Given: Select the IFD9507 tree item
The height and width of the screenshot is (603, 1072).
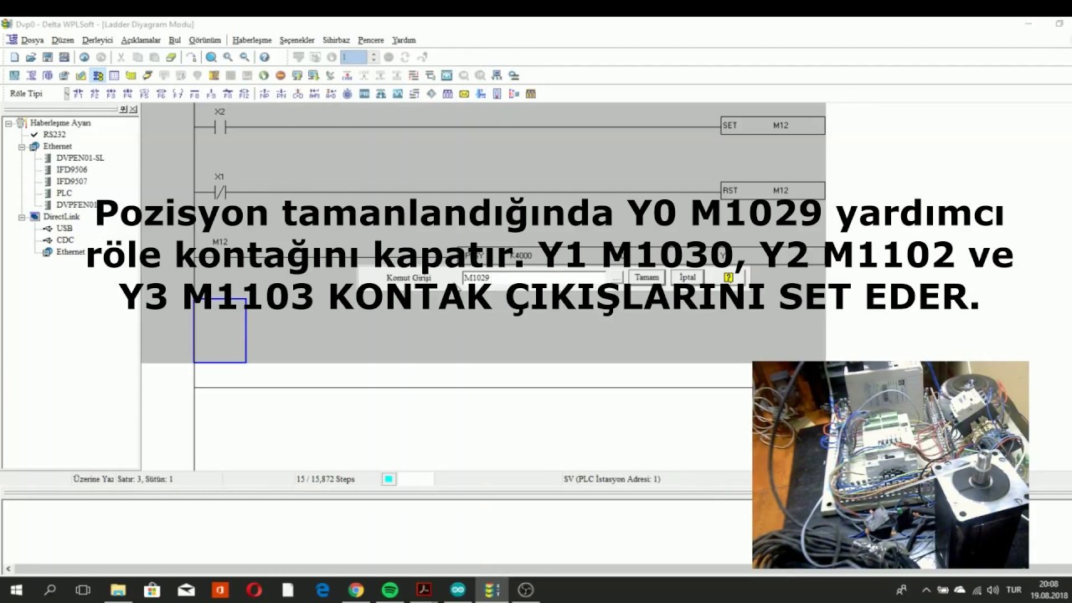Looking at the screenshot, I should coord(71,182).
